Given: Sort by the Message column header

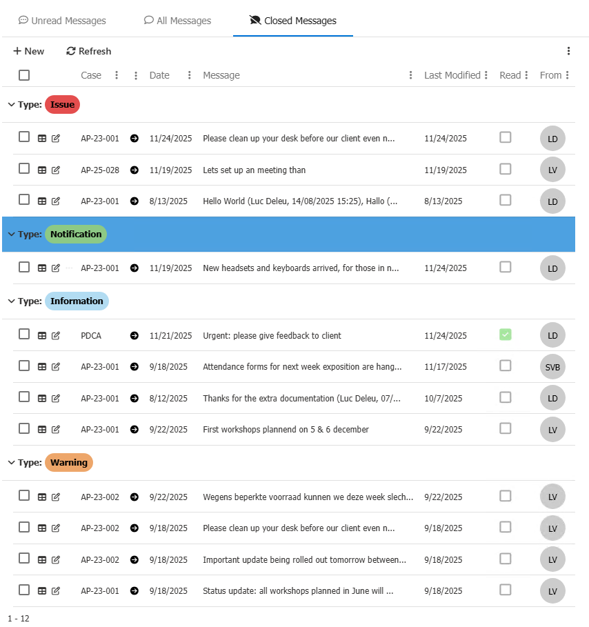Looking at the screenshot, I should [221, 75].
